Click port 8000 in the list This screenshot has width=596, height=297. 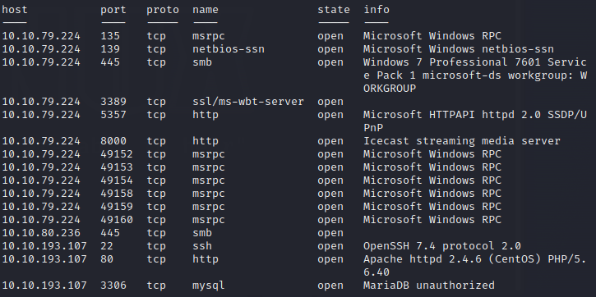coord(113,141)
